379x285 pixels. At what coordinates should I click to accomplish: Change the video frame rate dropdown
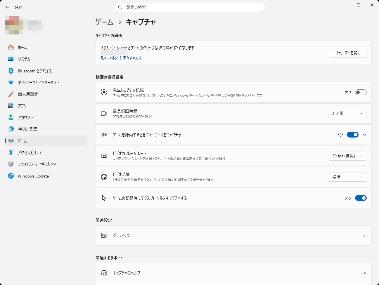[347, 156]
